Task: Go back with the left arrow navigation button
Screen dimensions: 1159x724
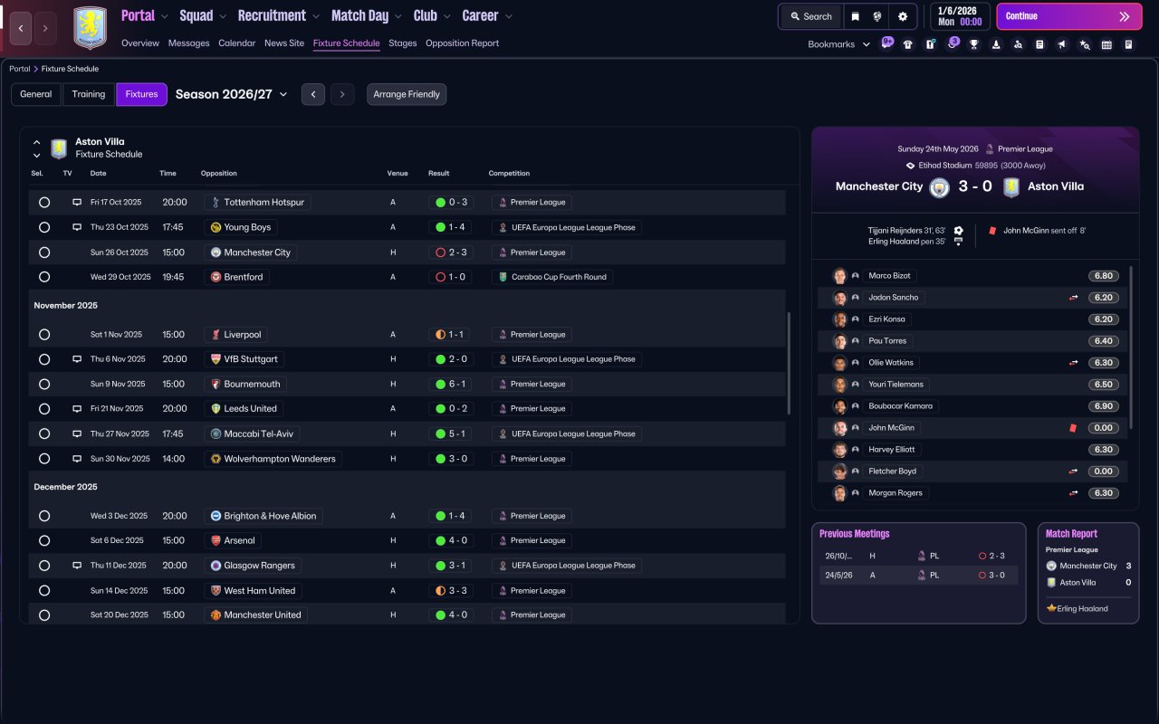Action: pos(21,28)
